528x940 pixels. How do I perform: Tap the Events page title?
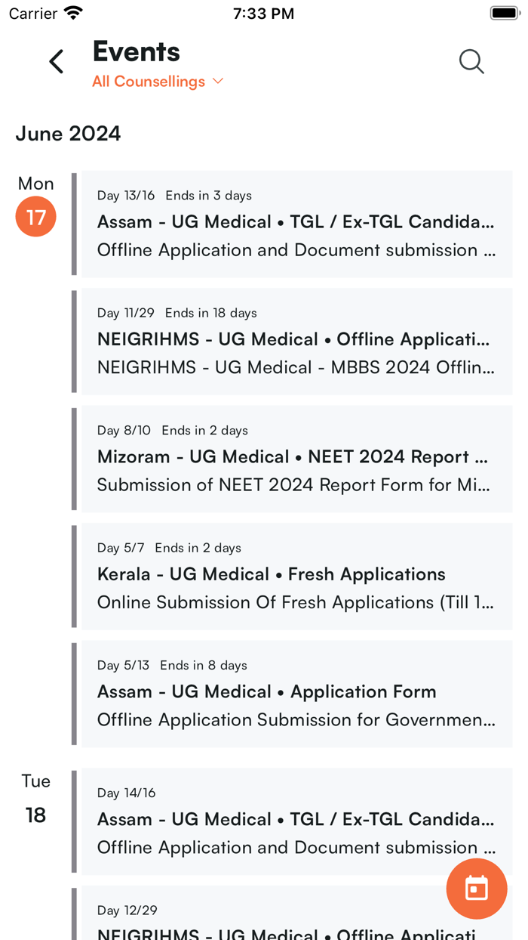pyautogui.click(x=136, y=51)
